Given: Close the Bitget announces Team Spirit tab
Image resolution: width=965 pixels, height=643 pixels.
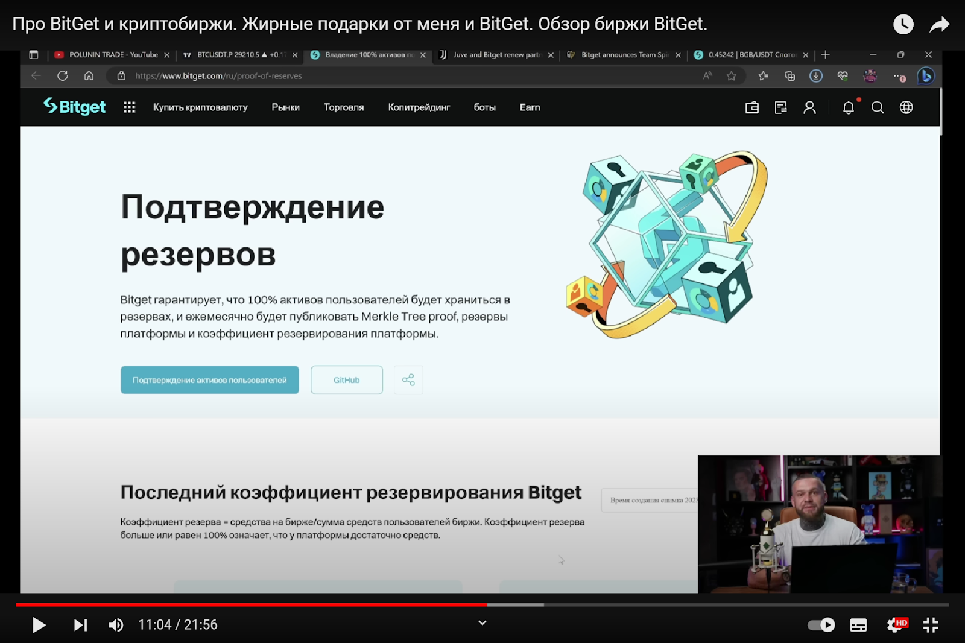Looking at the screenshot, I should point(679,55).
